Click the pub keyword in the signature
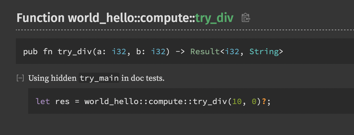The width and height of the screenshot is (354, 135). [x=30, y=52]
